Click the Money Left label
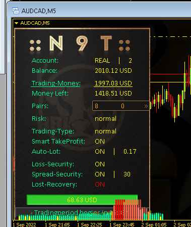This screenshot has width=191, height=227. pos(50,94)
